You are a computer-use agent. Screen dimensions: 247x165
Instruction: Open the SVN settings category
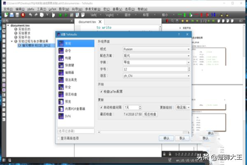[68, 117]
